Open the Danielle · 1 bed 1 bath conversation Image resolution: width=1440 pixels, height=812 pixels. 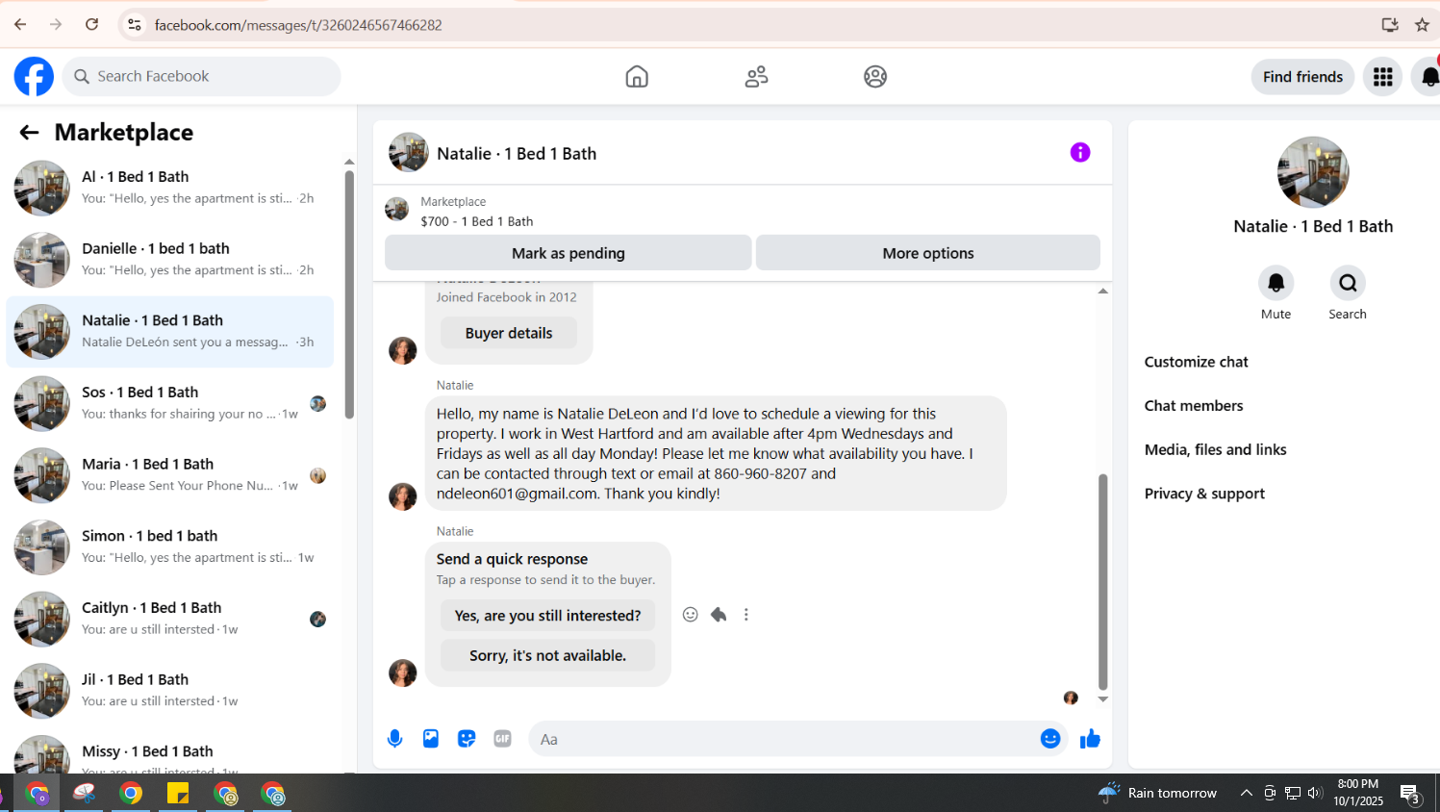click(x=170, y=260)
